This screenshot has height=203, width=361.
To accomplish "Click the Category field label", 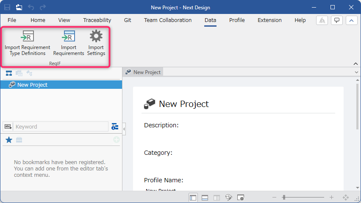I will point(158,153).
